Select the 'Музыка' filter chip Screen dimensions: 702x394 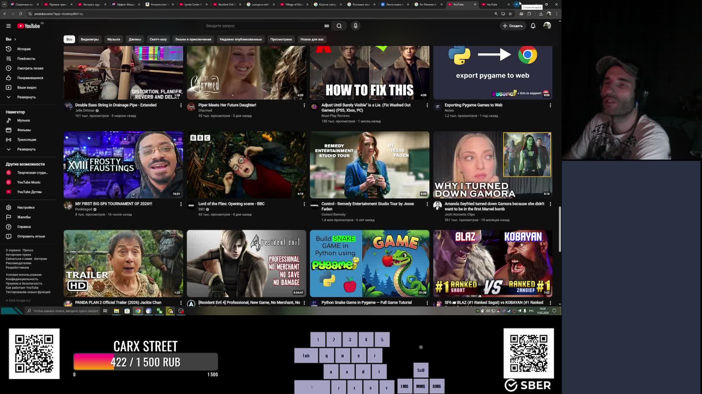113,39
